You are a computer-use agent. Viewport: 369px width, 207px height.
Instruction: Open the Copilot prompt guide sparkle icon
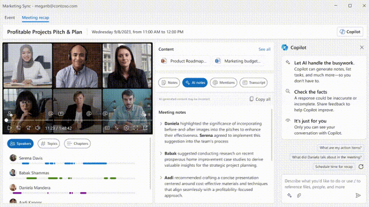point(289,195)
